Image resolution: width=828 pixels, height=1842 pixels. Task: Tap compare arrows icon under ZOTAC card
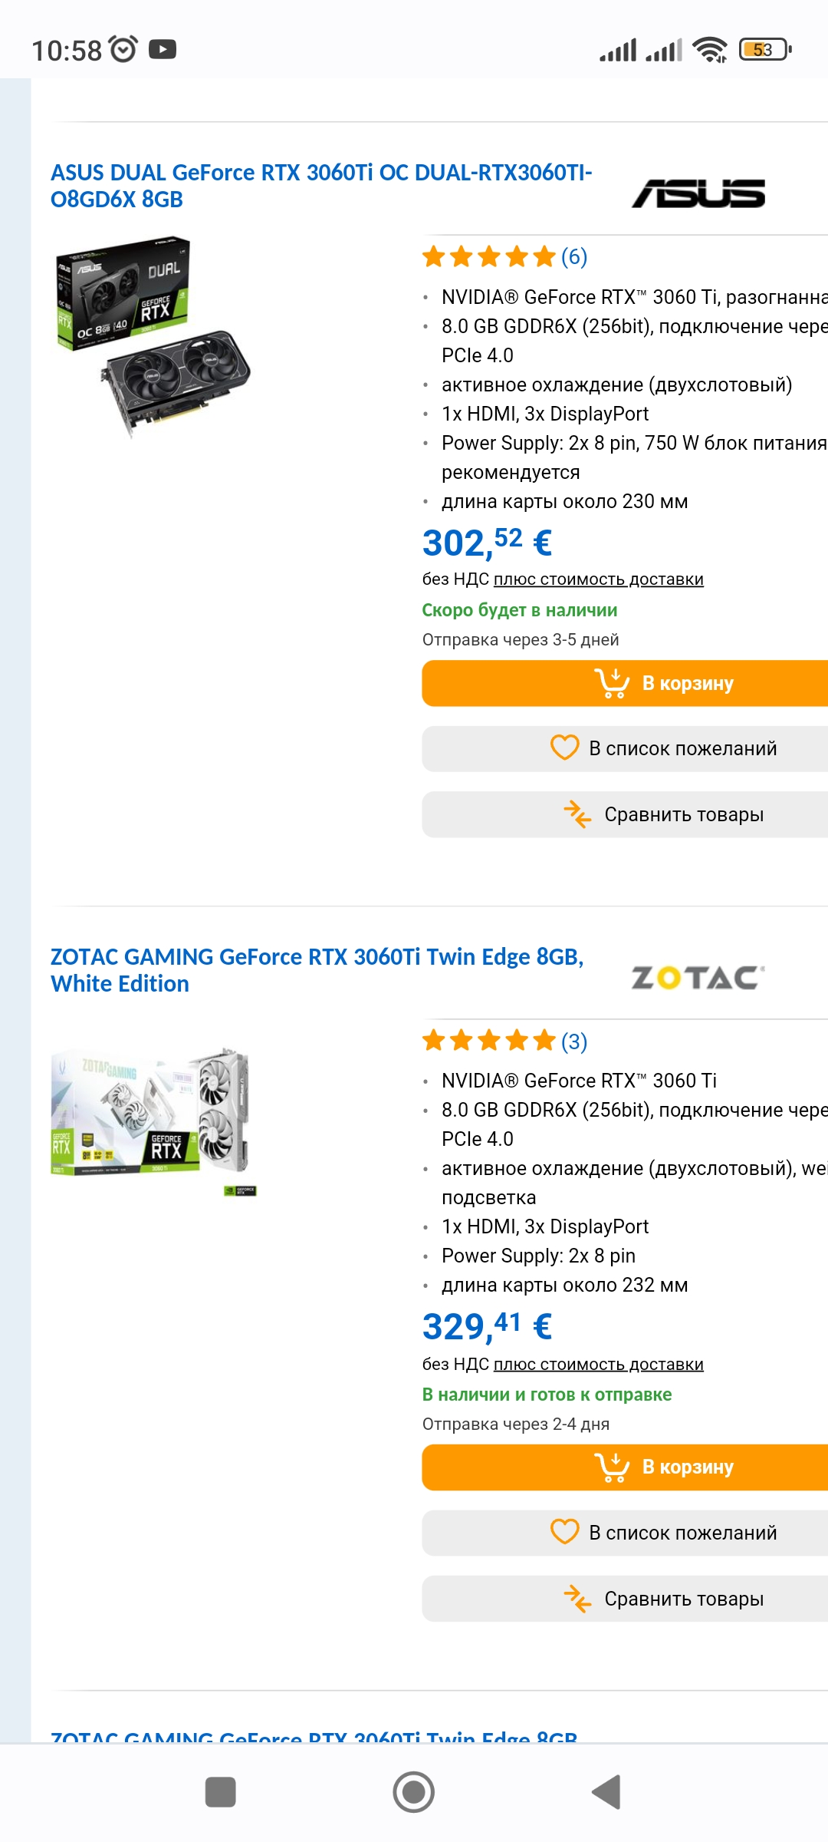[577, 1599]
